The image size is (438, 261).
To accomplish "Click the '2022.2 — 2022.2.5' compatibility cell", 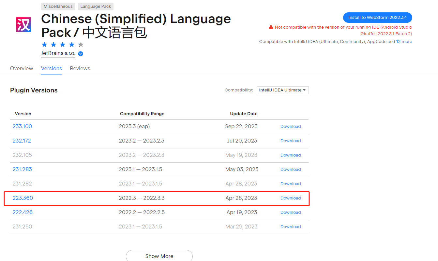I will click(142, 212).
